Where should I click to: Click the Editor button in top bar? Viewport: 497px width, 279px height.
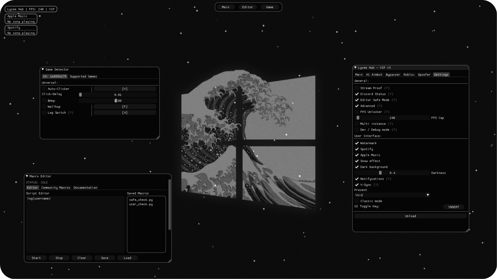pos(248,7)
